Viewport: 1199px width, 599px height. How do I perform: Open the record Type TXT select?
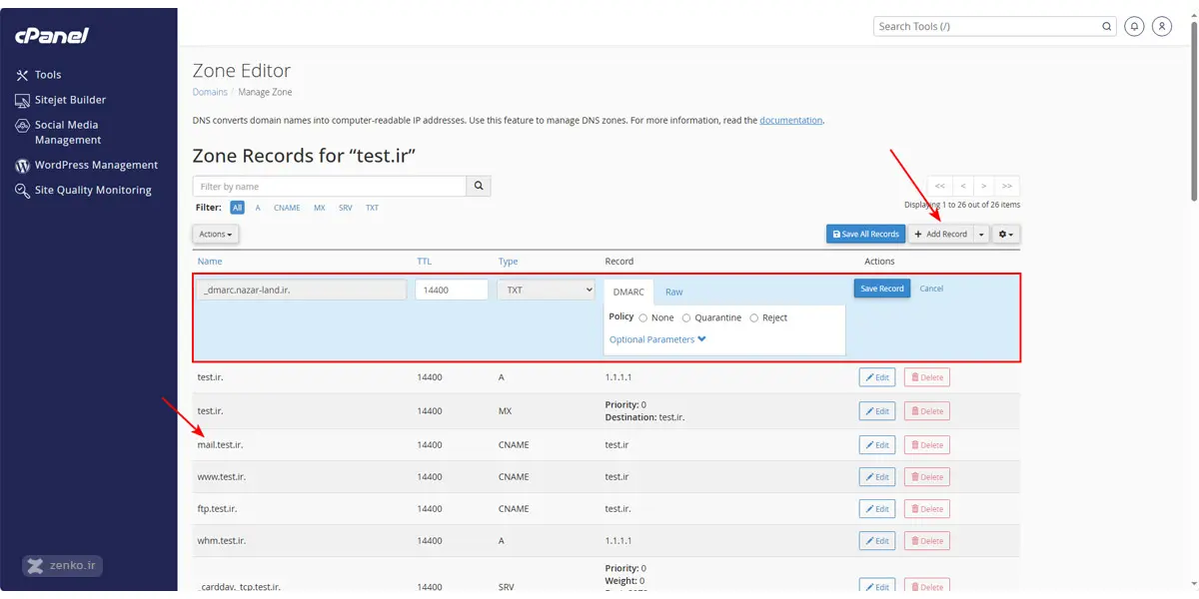pyautogui.click(x=546, y=290)
